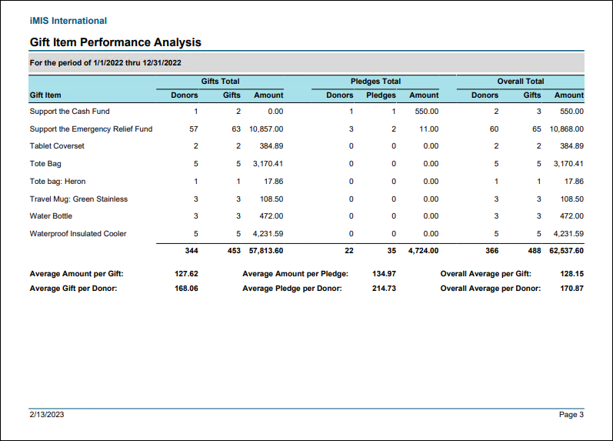Click the total pledges amount 4,724.00
Screen dimensions: 613x441
423,251
